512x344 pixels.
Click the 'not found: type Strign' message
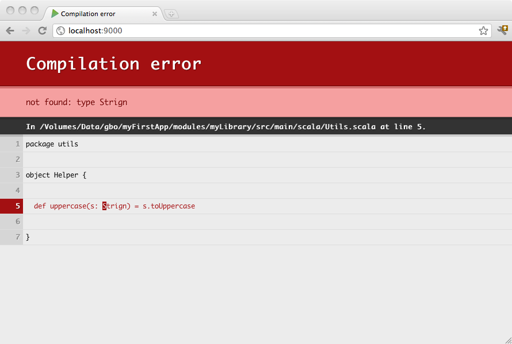coord(77,102)
